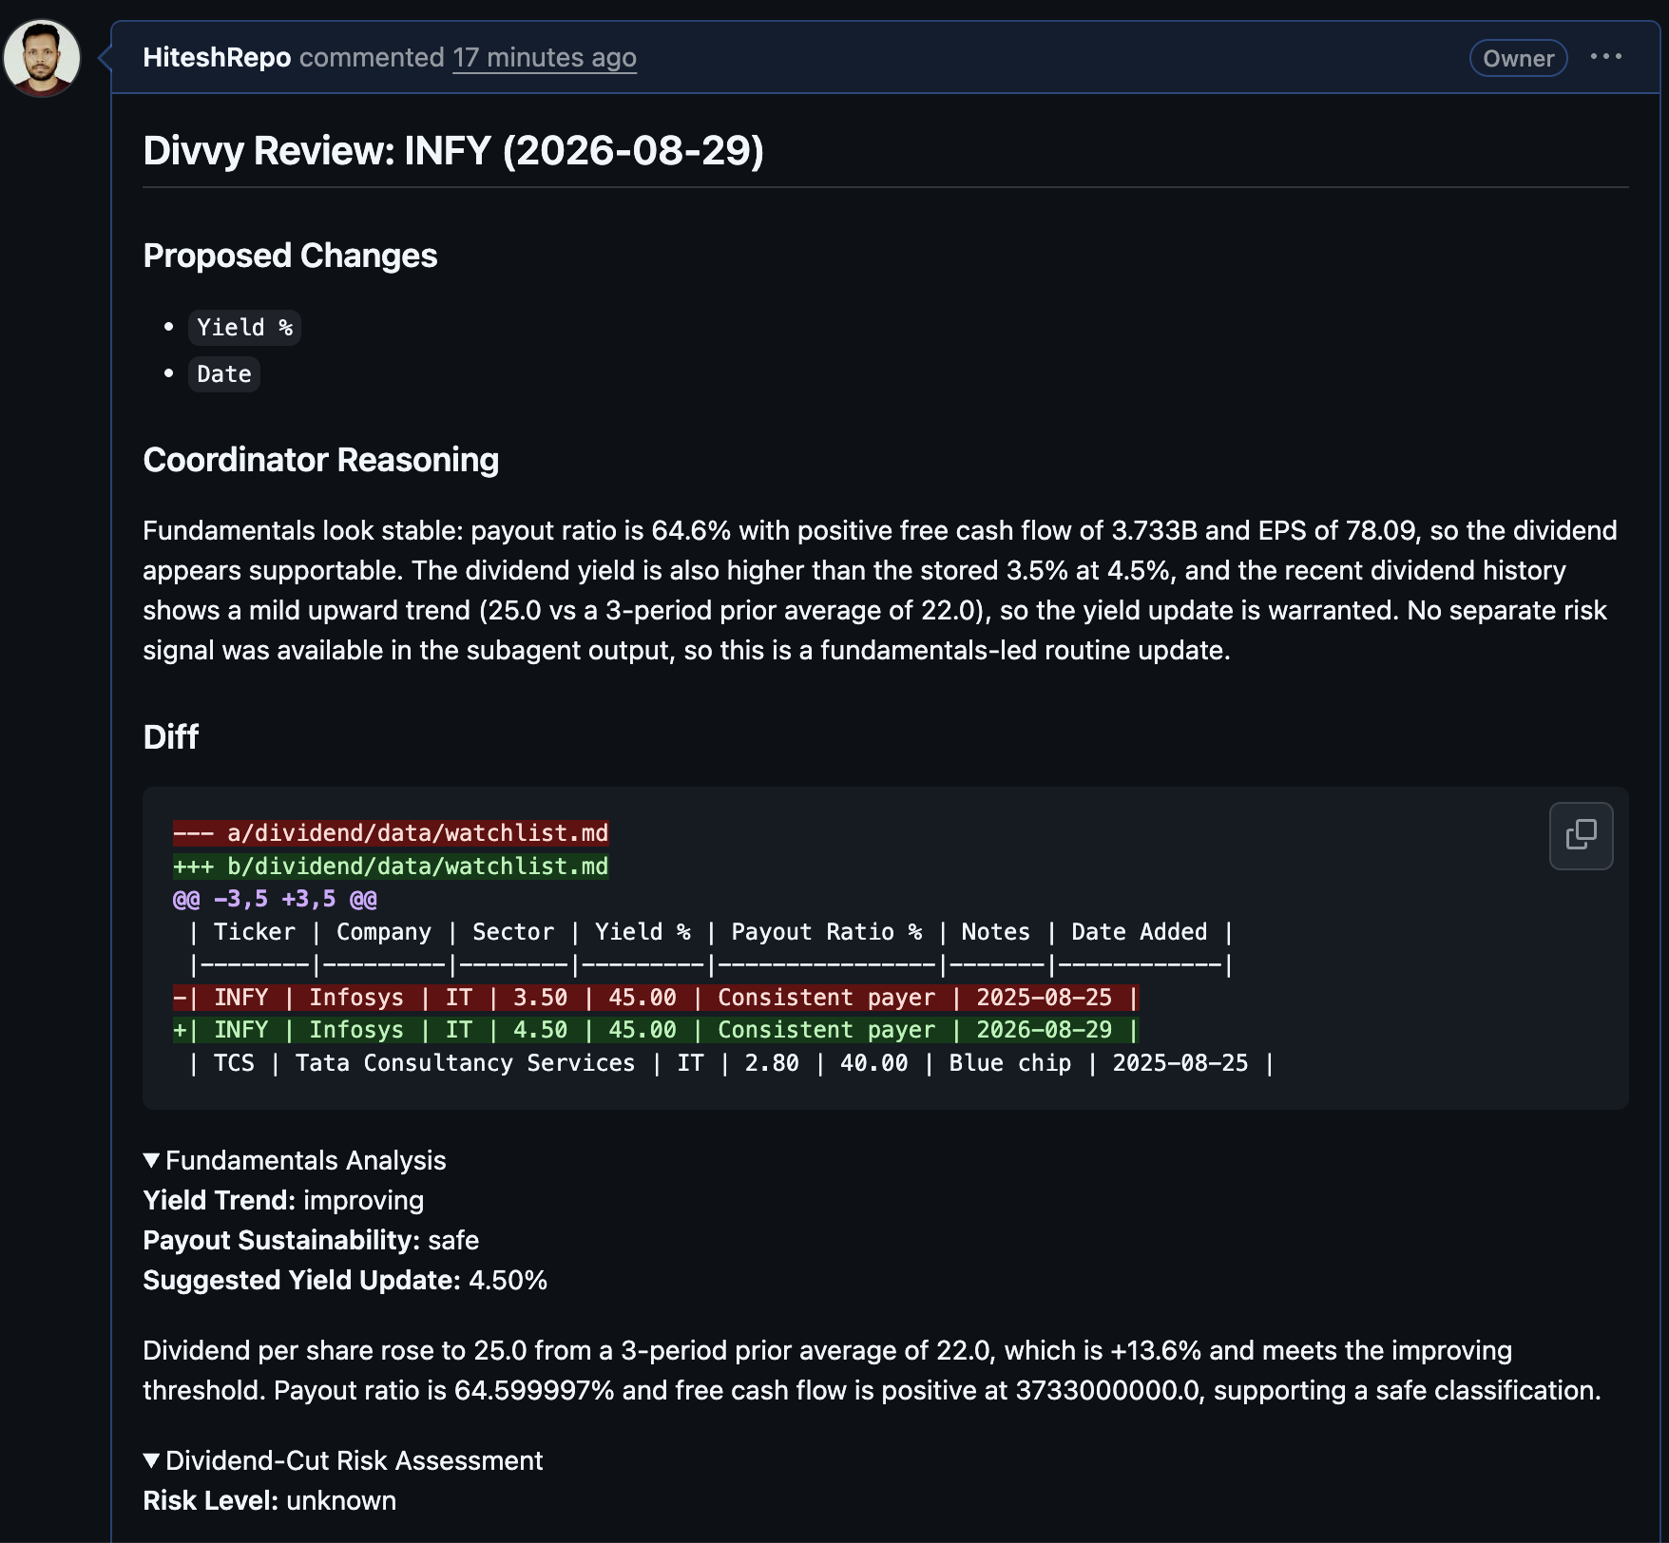Click the diff table header row starting with Ticker

(710, 932)
